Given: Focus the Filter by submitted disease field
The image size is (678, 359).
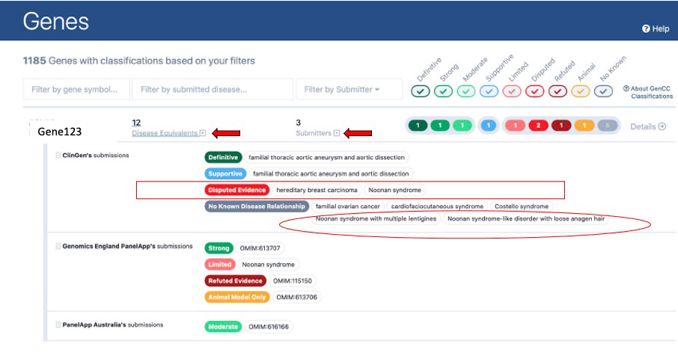Looking at the screenshot, I should (213, 90).
